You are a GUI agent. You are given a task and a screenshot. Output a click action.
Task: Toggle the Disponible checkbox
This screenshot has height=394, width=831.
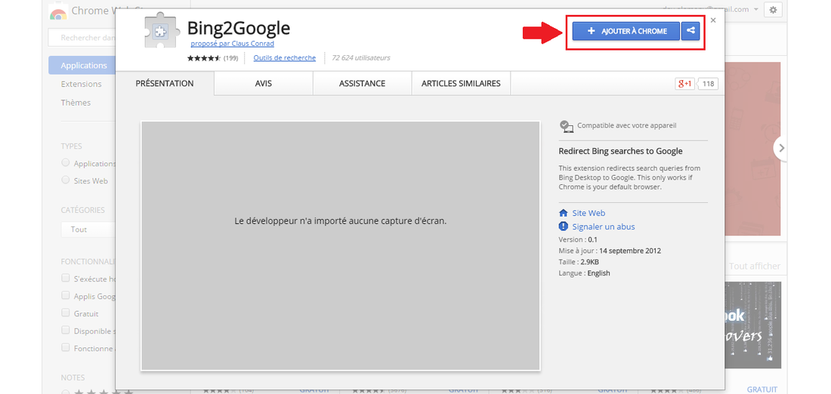(66, 330)
